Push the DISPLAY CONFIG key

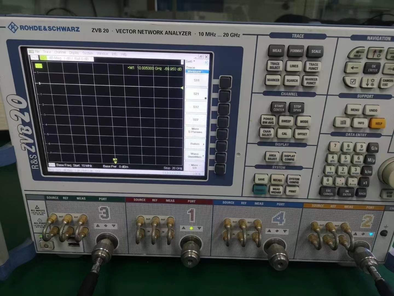pyautogui.click(x=289, y=157)
